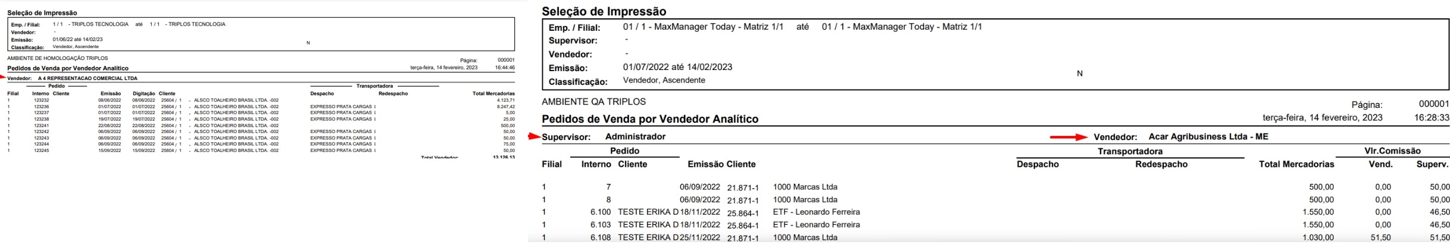Click vendor name A 4 REPRESENTACAO COMERCIAL LTDA
Screen dimensions: 1450x248
pyautogui.click(x=87, y=78)
